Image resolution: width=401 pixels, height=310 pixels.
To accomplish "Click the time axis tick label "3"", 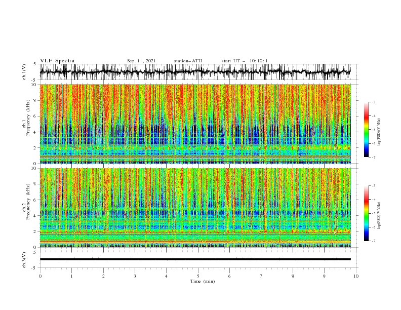I will pos(135,276).
